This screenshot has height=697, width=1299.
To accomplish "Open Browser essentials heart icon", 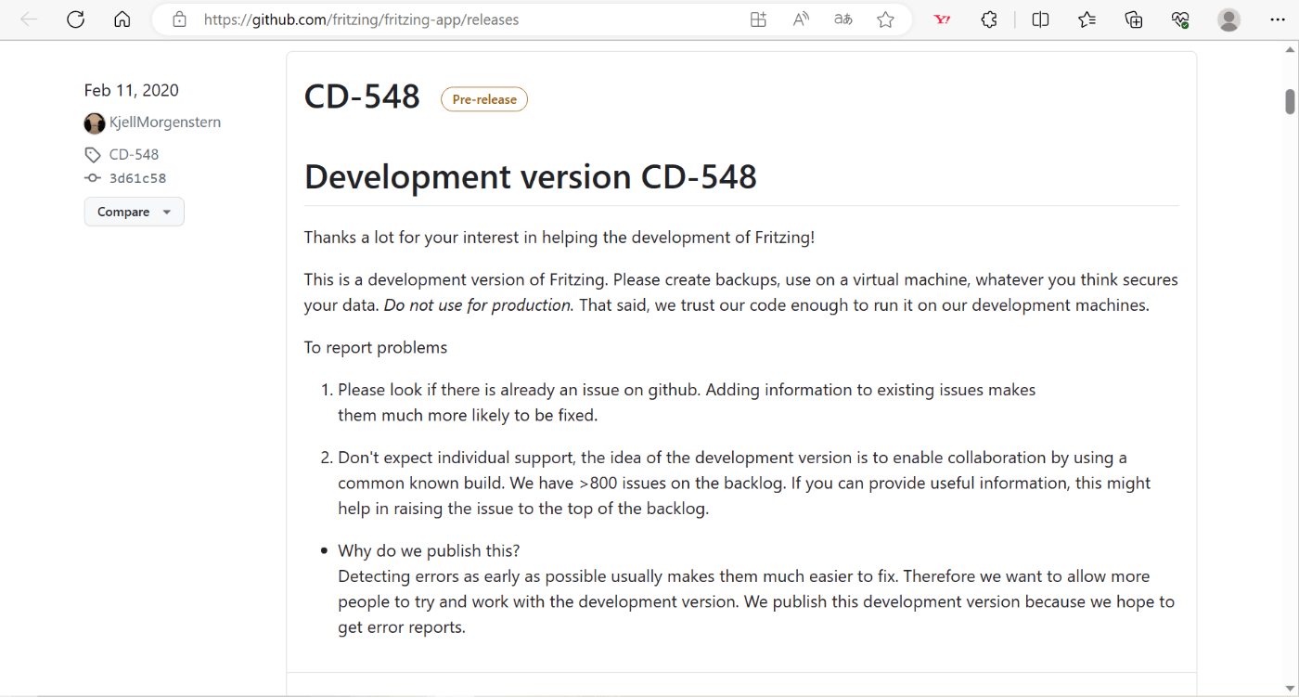I will click(x=1180, y=19).
